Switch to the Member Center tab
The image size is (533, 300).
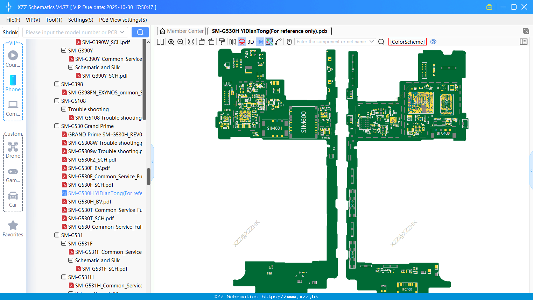coord(181,31)
